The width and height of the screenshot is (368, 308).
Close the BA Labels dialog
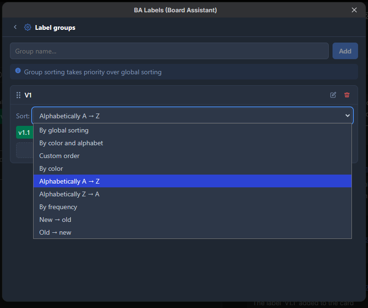tap(354, 10)
